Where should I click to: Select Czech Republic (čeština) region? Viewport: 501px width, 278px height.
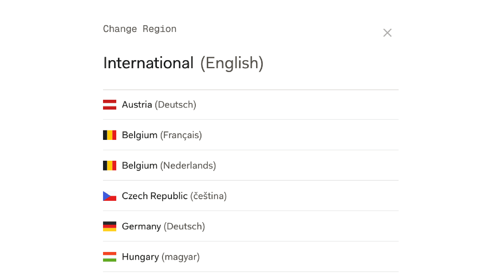pyautogui.click(x=250, y=196)
